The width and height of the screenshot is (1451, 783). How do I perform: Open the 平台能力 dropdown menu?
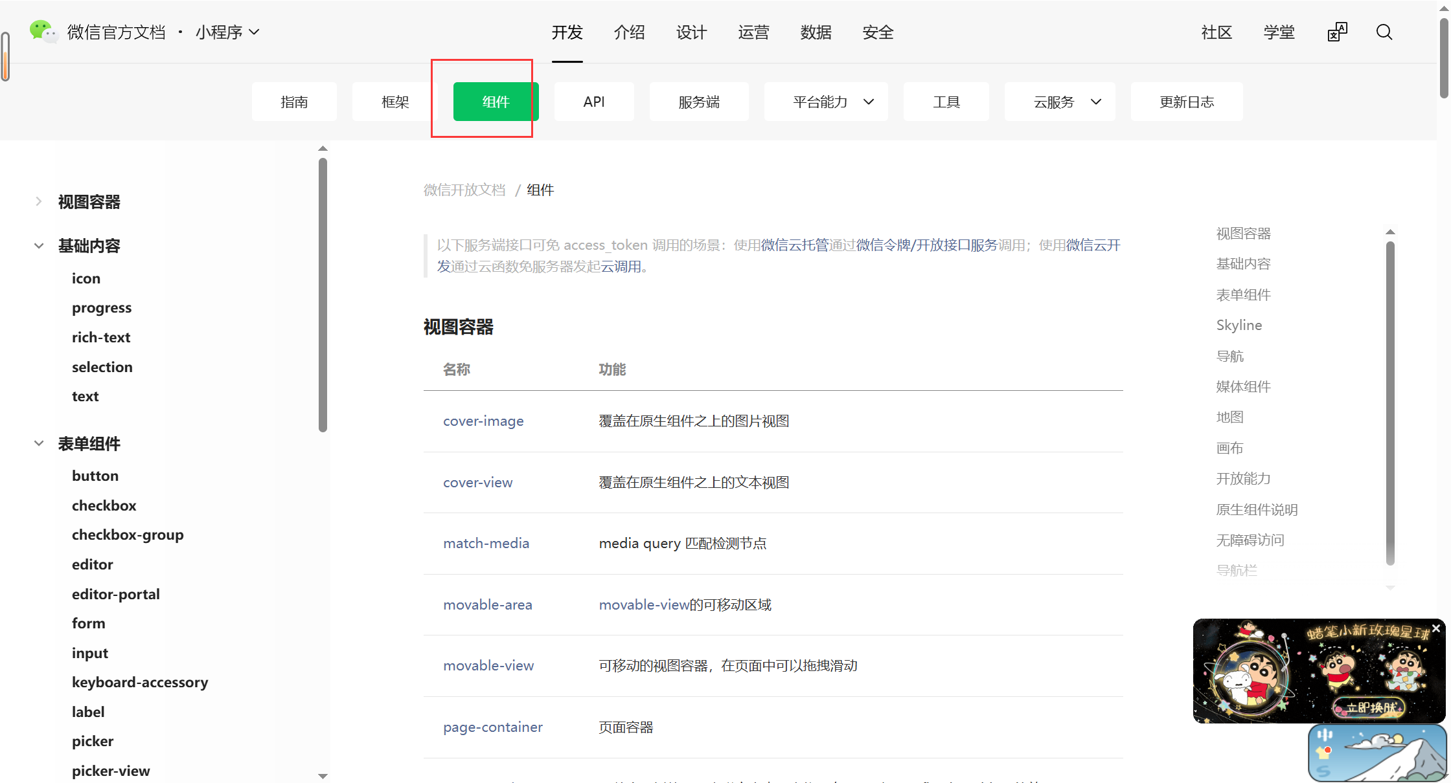(x=826, y=102)
